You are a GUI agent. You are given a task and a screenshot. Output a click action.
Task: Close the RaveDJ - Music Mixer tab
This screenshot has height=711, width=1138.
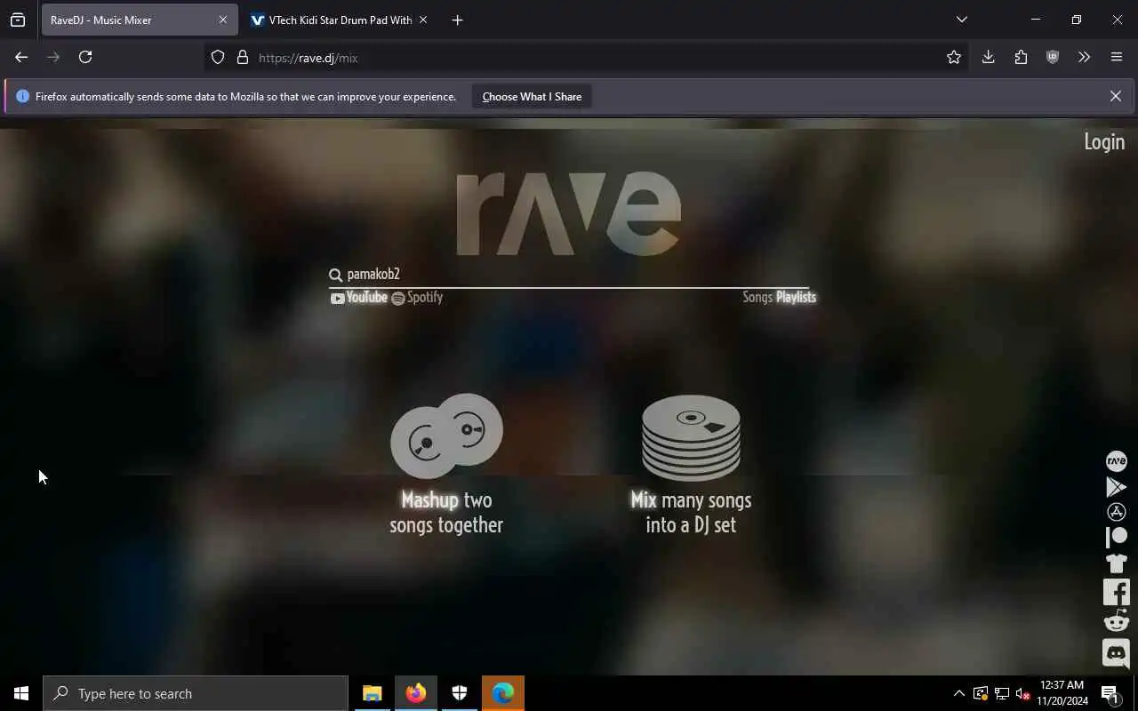click(x=223, y=20)
